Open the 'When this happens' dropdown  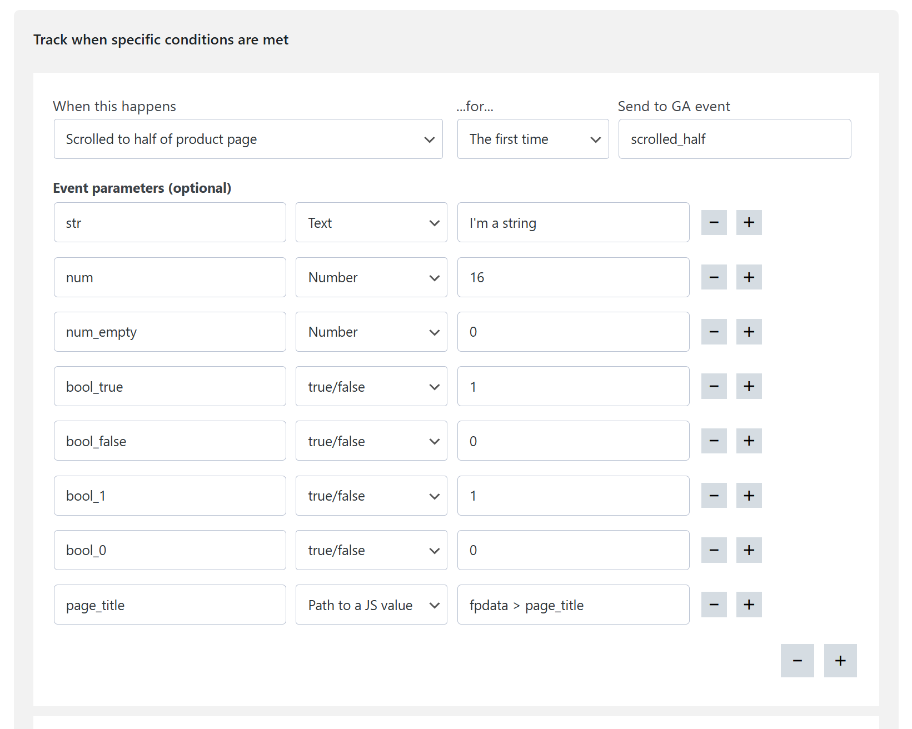(x=248, y=139)
